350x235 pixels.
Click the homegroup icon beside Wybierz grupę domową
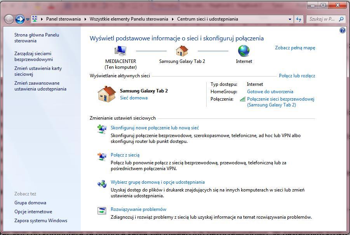[x=102, y=184]
